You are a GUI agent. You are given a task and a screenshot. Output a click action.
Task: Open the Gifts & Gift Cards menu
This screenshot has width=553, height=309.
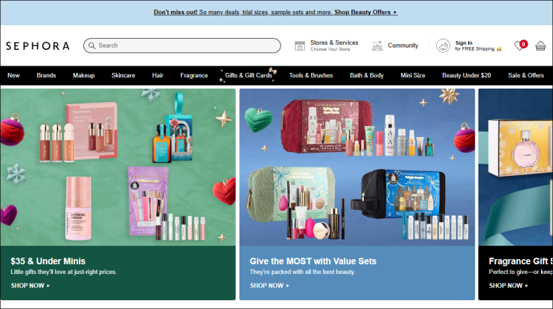point(249,75)
